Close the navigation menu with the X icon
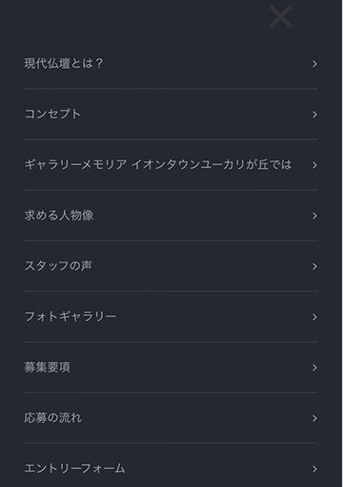Screen dimensions: 343x487 tap(280, 16)
